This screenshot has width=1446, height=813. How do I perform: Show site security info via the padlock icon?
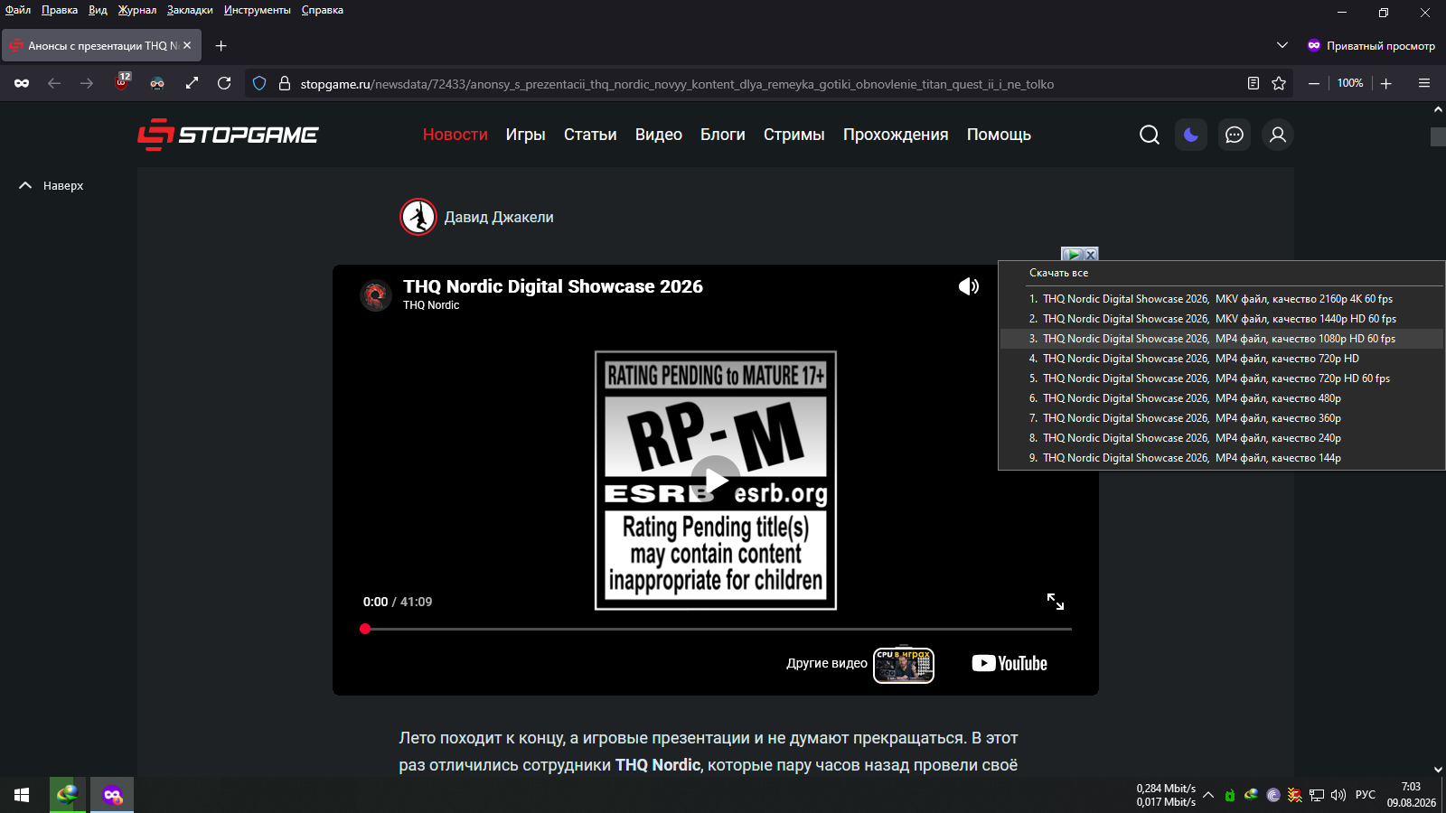(285, 83)
